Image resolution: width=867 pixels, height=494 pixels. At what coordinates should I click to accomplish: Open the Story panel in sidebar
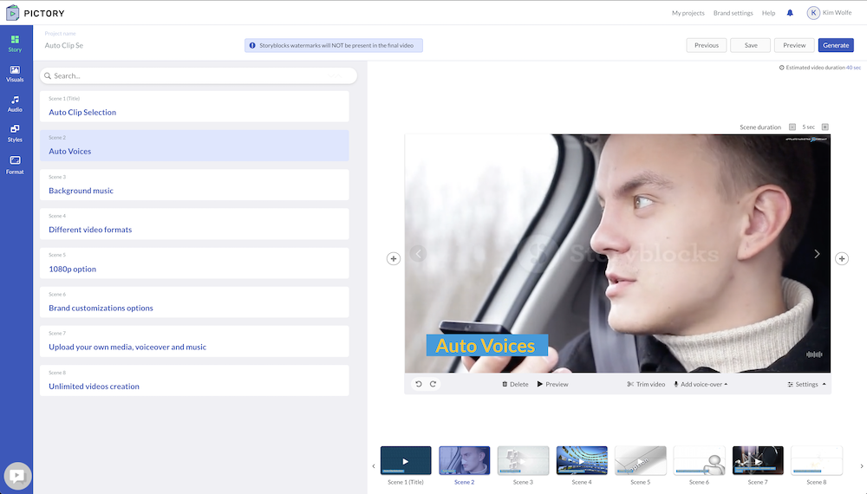pos(15,43)
